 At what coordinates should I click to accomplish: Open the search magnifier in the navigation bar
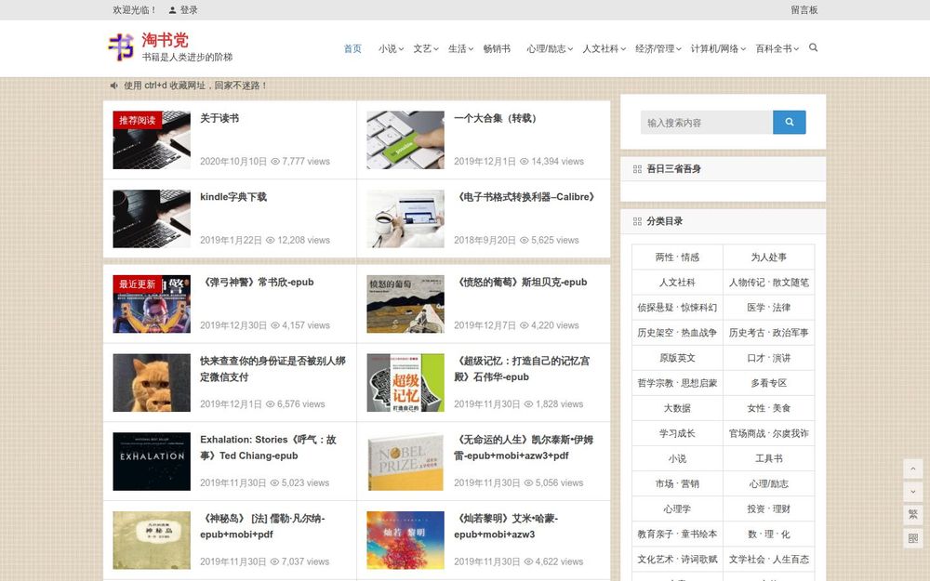(x=813, y=47)
